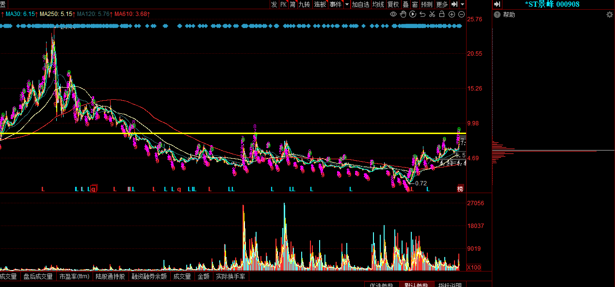
Task: Click the 连板 toolbar button
Action: [x=320, y=4]
